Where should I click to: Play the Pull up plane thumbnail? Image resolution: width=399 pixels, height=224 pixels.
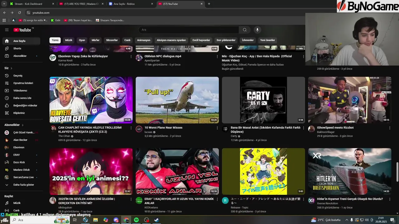click(177, 100)
